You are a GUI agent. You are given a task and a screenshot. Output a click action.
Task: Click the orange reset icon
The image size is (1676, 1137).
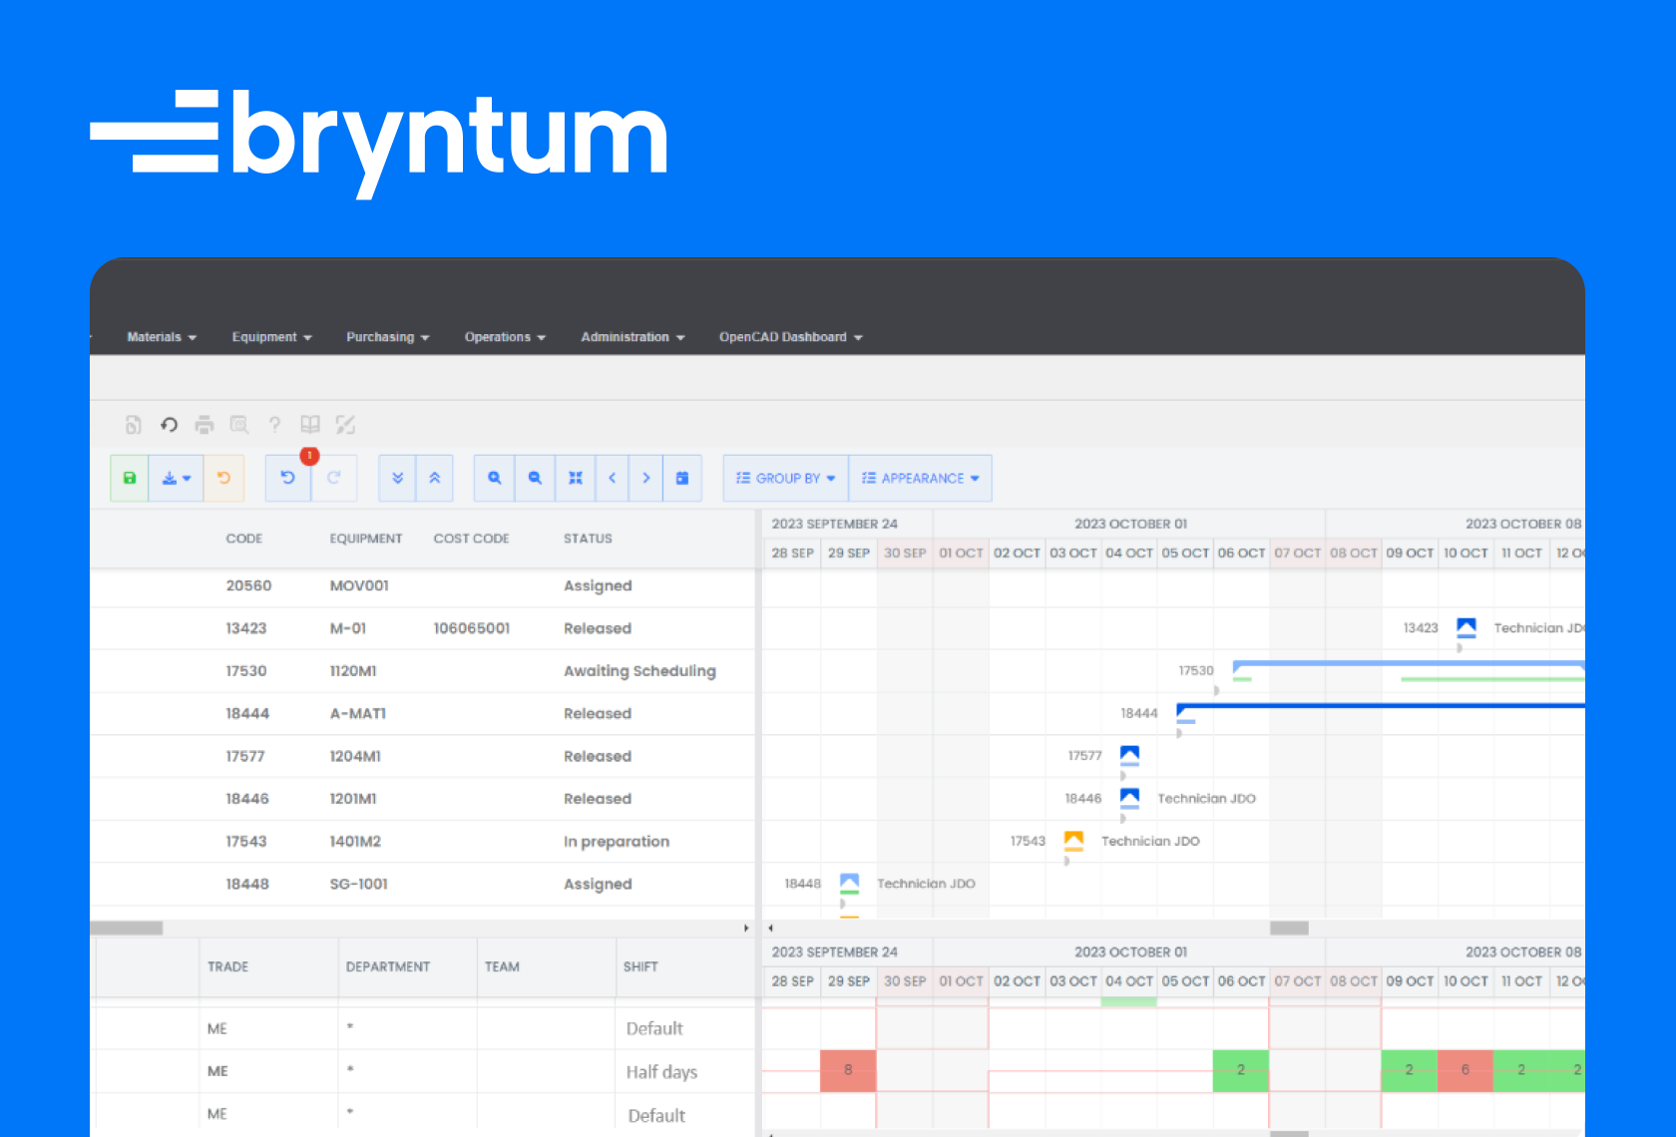tap(224, 478)
